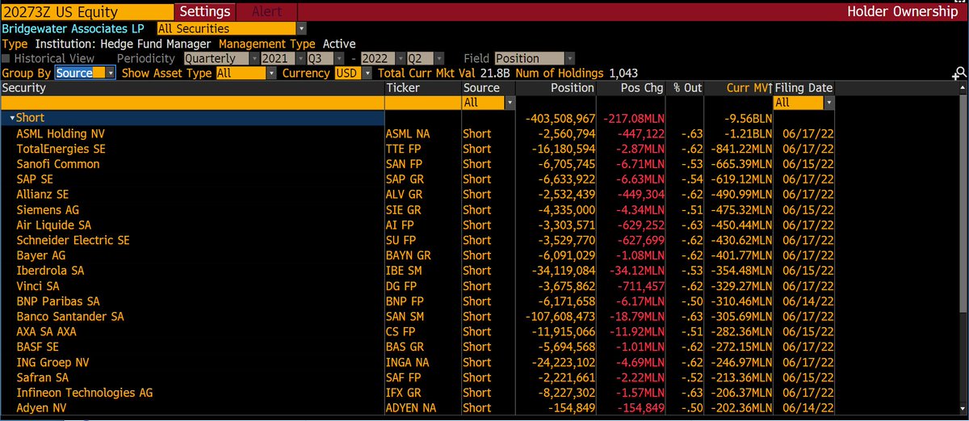Toggle the Historical View checkbox

tap(6, 59)
